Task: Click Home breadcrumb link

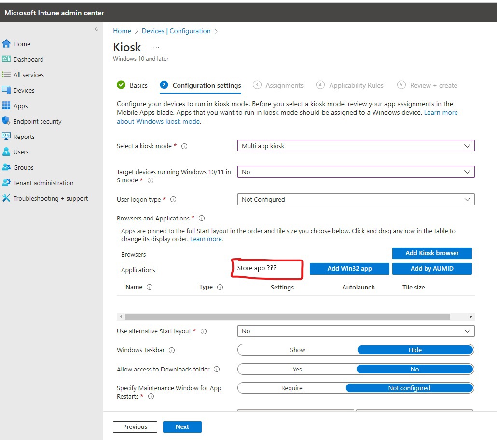Action: 122,31
